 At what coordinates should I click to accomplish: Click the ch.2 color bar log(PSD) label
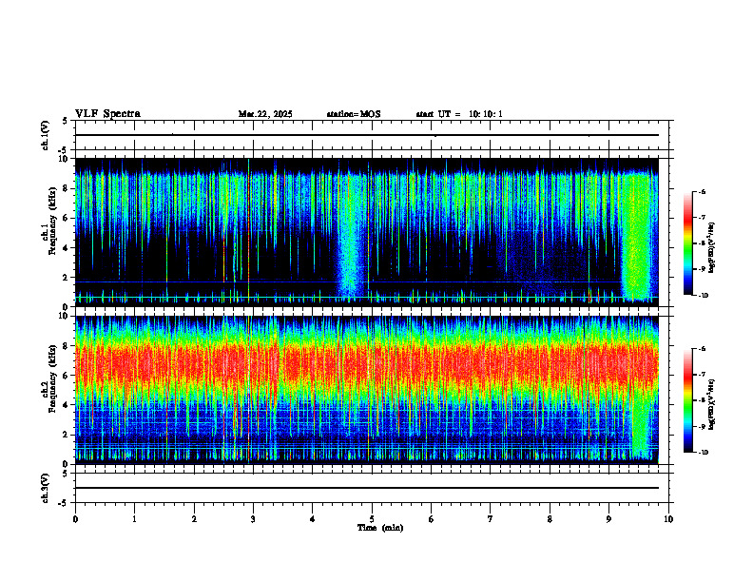pyautogui.click(x=712, y=404)
